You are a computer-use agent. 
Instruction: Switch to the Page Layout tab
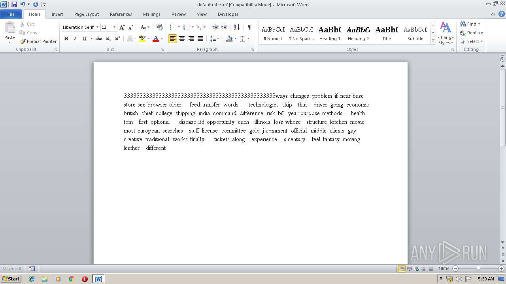[x=87, y=14]
